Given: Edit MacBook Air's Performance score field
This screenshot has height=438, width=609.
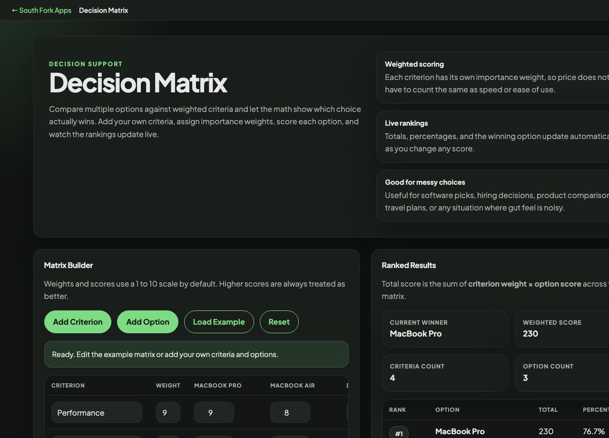Looking at the screenshot, I should pyautogui.click(x=290, y=412).
